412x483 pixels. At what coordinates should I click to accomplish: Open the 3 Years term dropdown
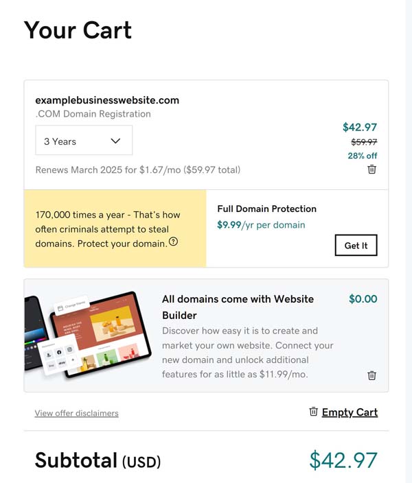point(84,140)
